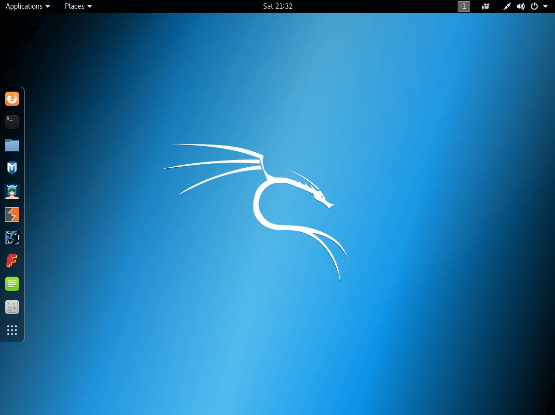Open the Applications menu
The image size is (555, 415).
pyautogui.click(x=27, y=6)
